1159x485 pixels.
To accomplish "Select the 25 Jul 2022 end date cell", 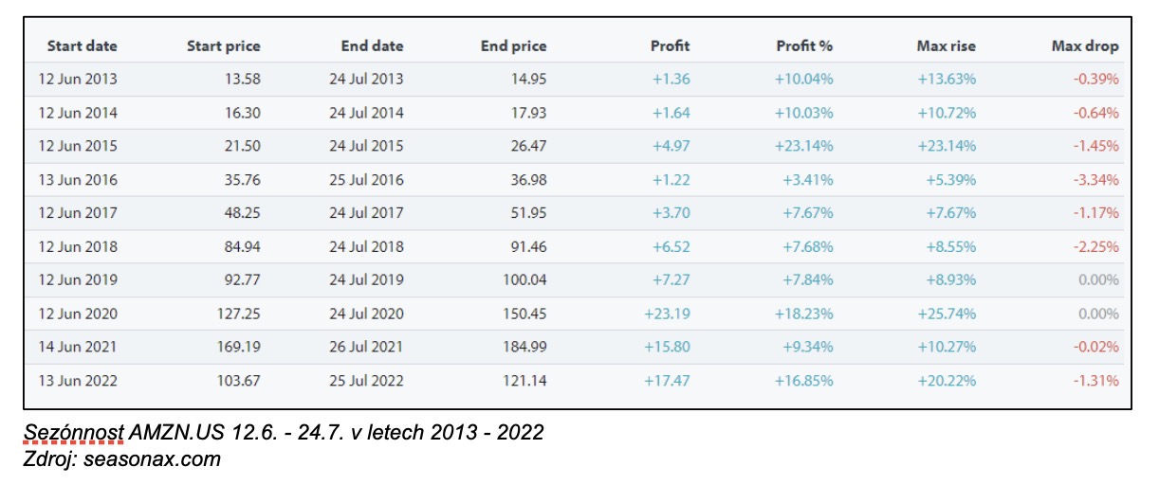I will [366, 381].
